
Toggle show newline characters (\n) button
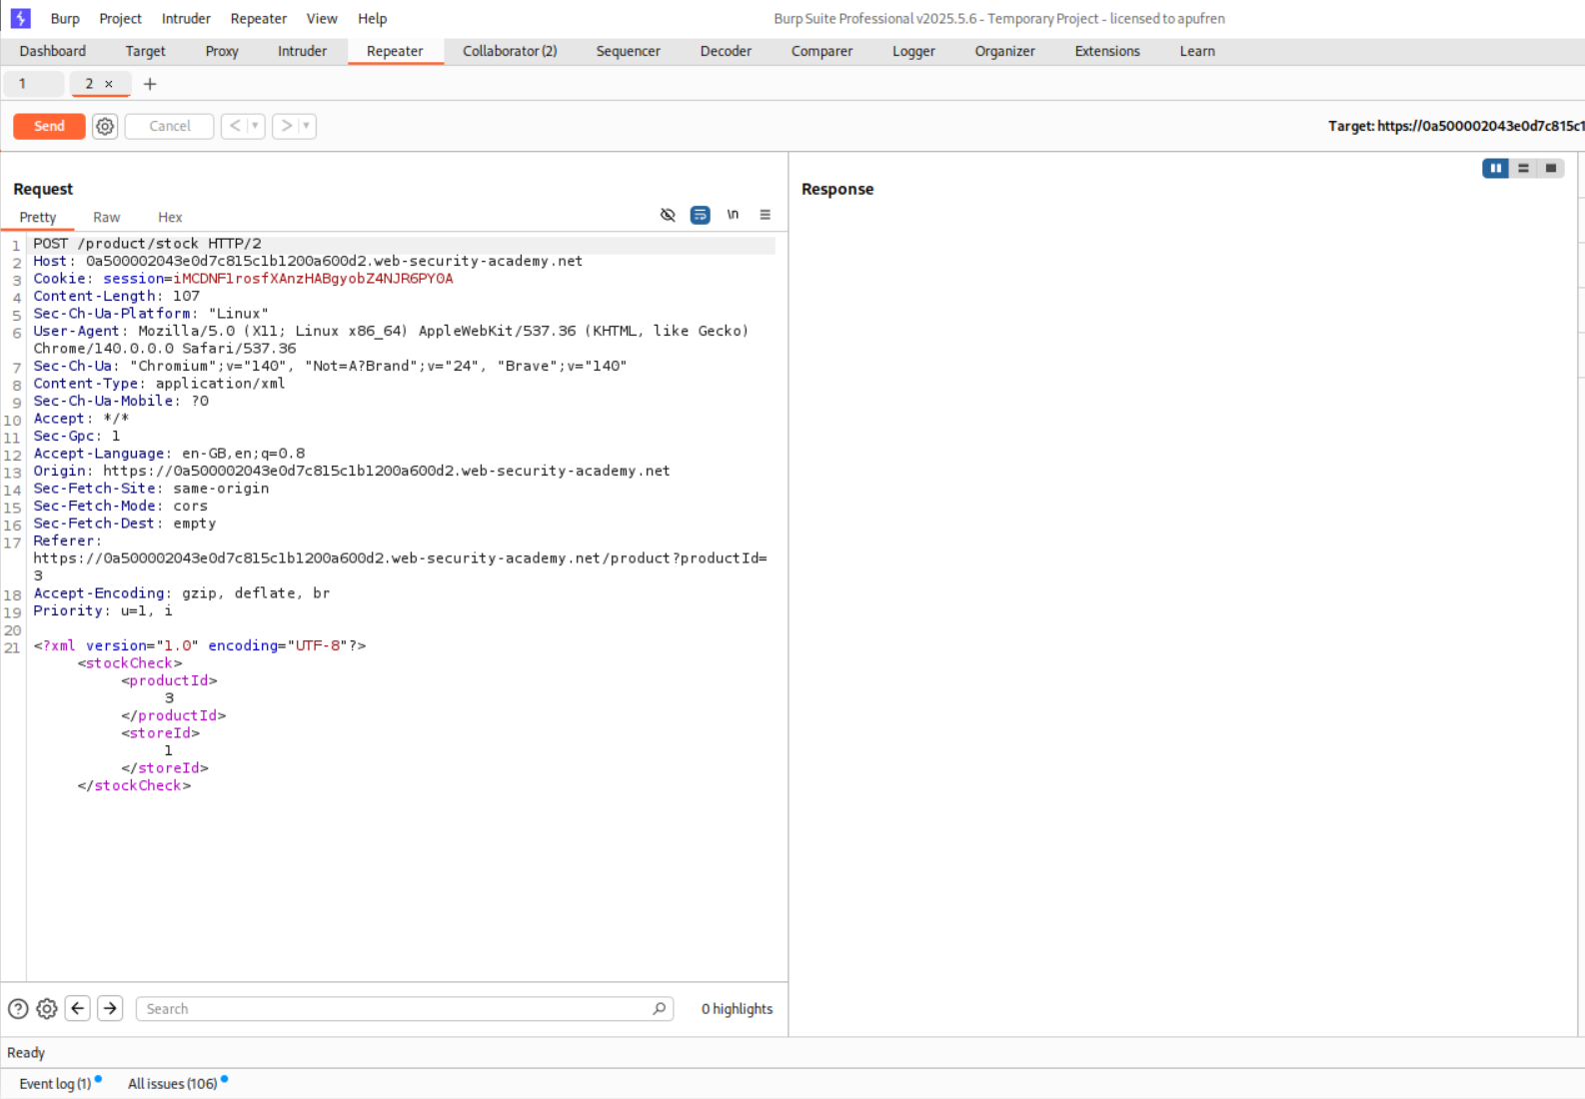(733, 215)
